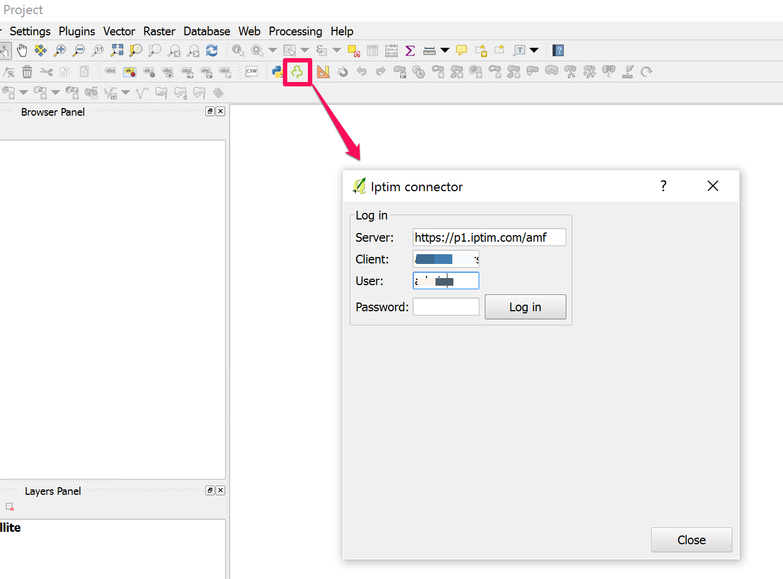This screenshot has width=783, height=579.
Task: Open the text annotation dropdown arrow
Action: tap(534, 50)
